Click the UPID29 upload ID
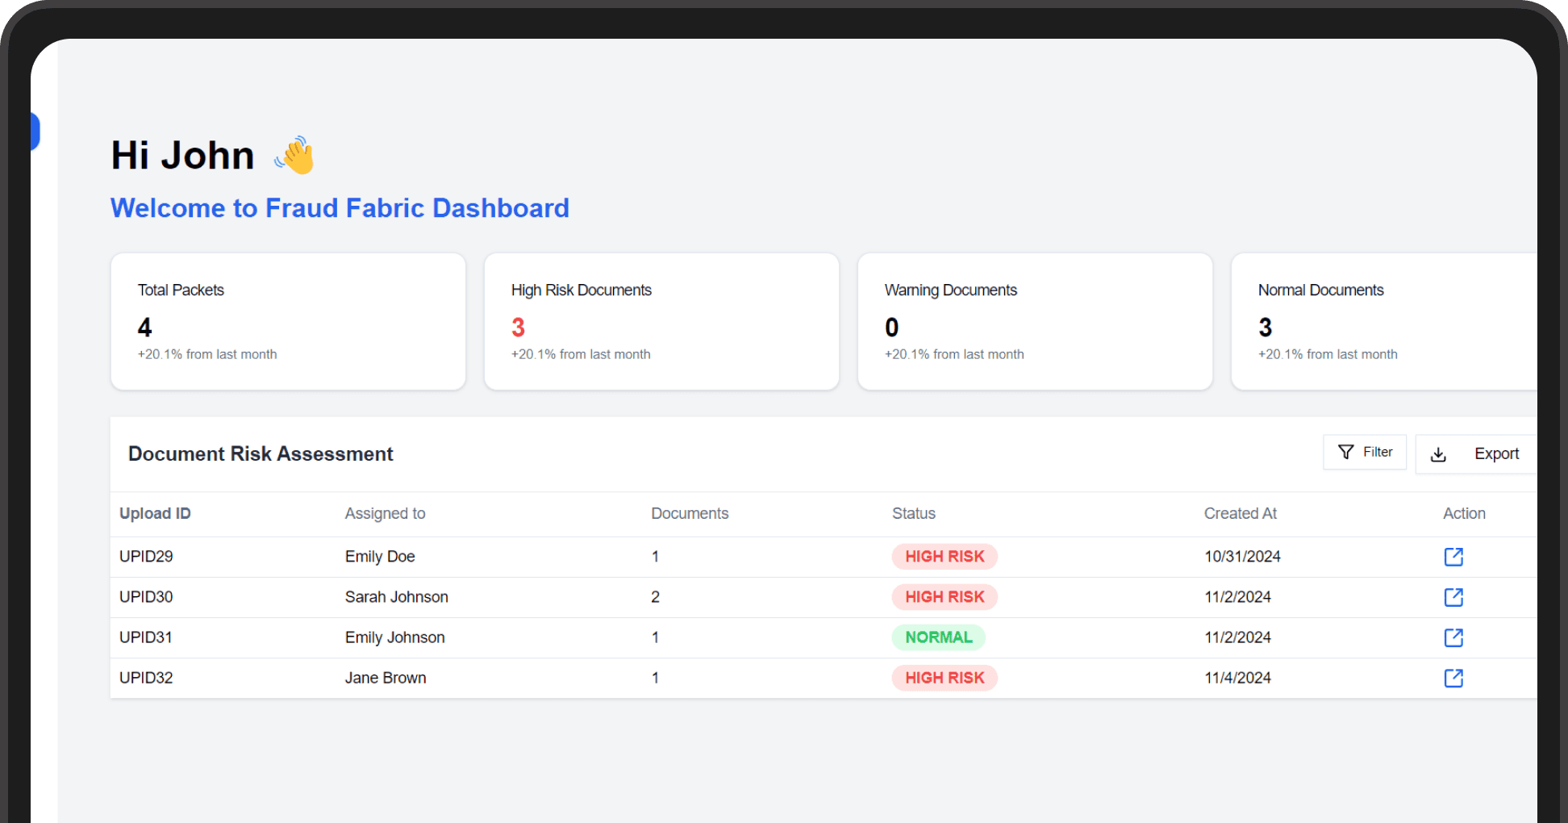Screen dimensions: 1568x823 tap(146, 557)
